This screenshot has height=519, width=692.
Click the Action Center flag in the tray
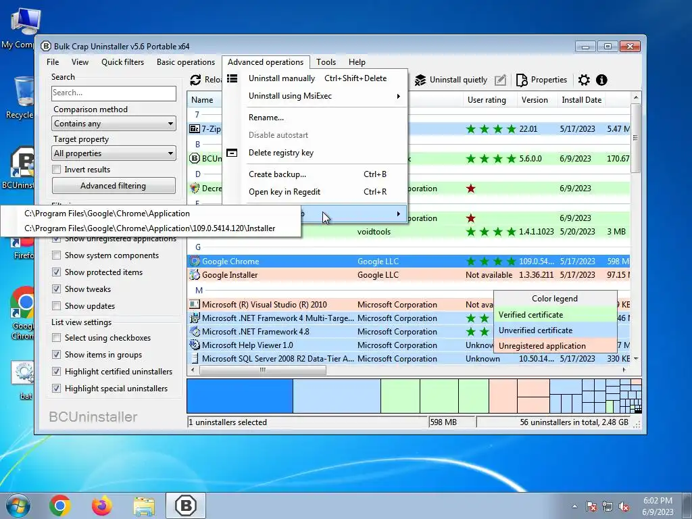[x=591, y=507]
